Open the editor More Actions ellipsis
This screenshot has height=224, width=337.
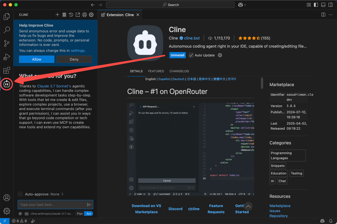pos(330,15)
